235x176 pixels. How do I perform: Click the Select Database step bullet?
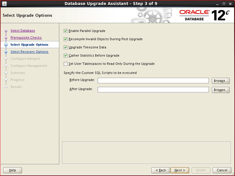pyautogui.click(x=6, y=31)
